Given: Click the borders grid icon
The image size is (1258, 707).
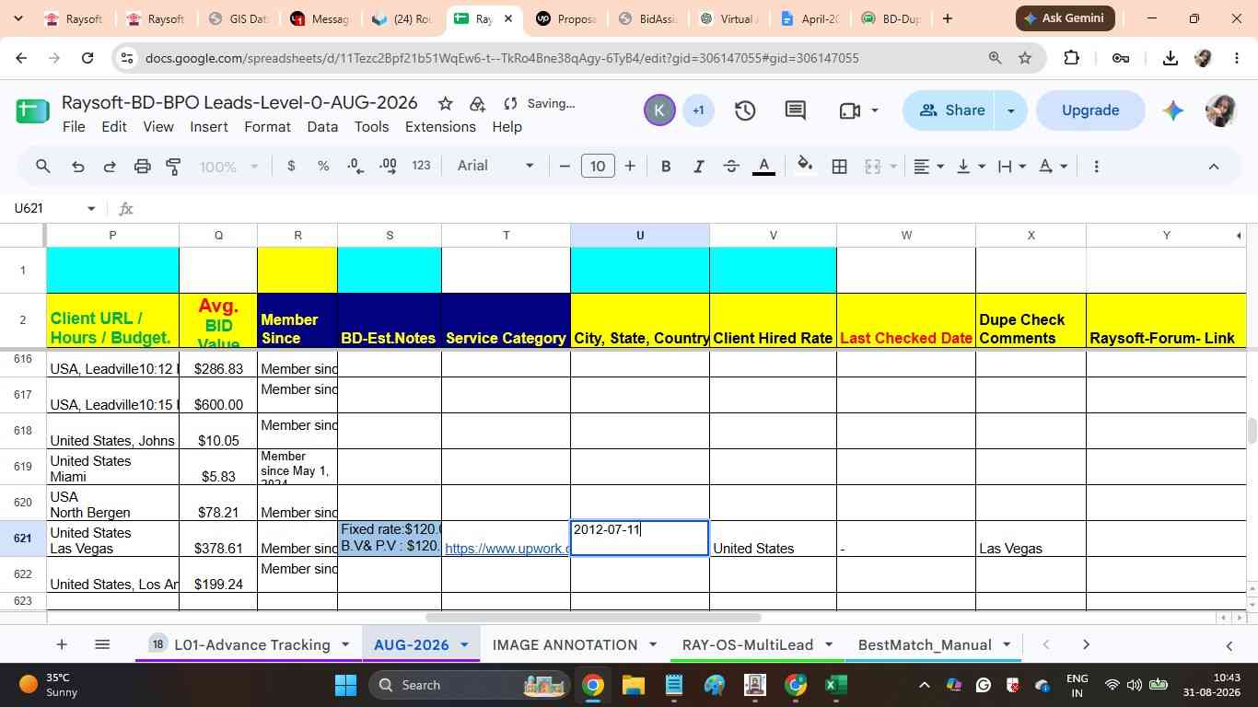Looking at the screenshot, I should coord(840,167).
